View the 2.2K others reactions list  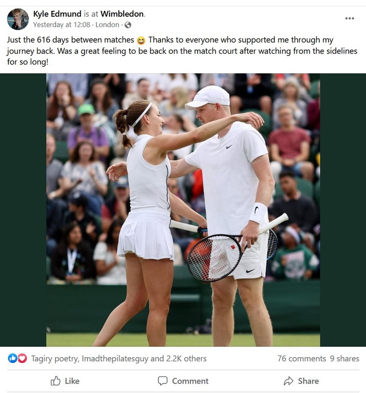click(186, 359)
